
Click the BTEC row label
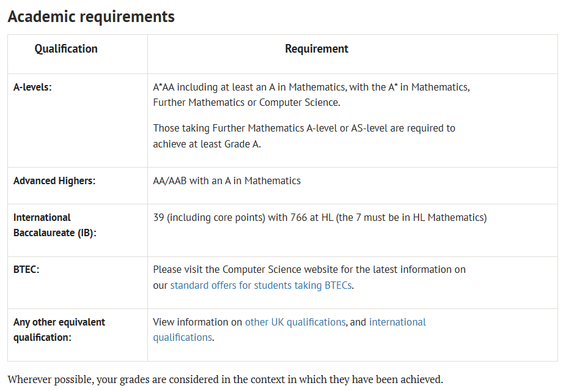(26, 269)
